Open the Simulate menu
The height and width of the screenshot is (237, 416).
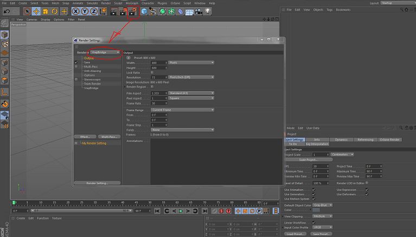(x=92, y=3)
